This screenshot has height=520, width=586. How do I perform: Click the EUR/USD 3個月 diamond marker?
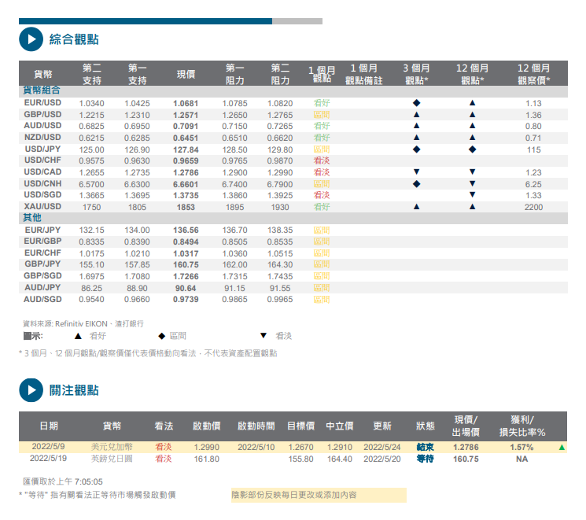point(416,103)
